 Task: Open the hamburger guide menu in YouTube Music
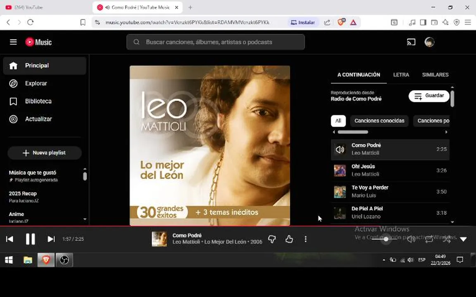point(13,42)
